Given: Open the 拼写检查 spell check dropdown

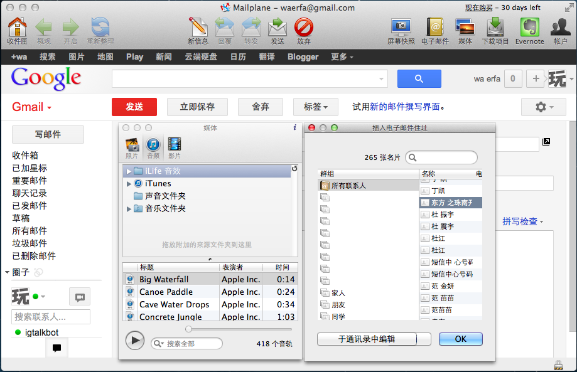Looking at the screenshot, I should point(523,221).
